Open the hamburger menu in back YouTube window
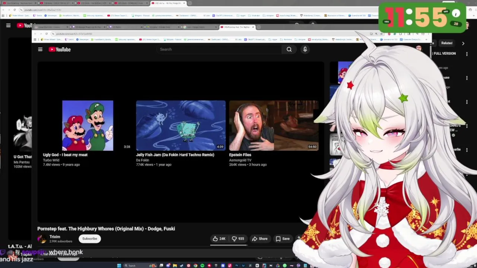 pyautogui.click(x=8, y=25)
